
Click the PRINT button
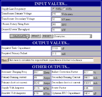click(x=35, y=36)
